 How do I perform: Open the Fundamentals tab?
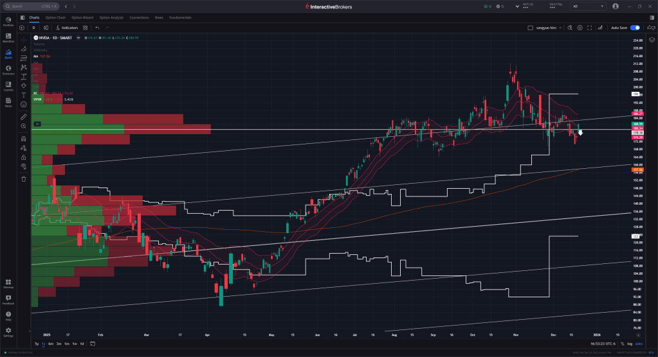click(180, 17)
